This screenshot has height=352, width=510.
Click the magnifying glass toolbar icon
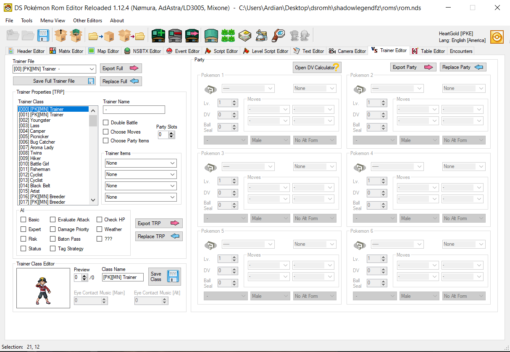pyautogui.click(x=278, y=36)
